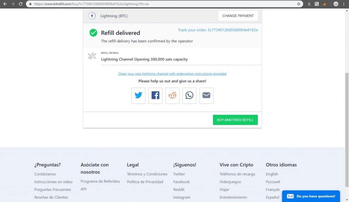Viewport: 349px width, 202px height.
Task: Click the browser forward arrow
Action: click(13, 4)
